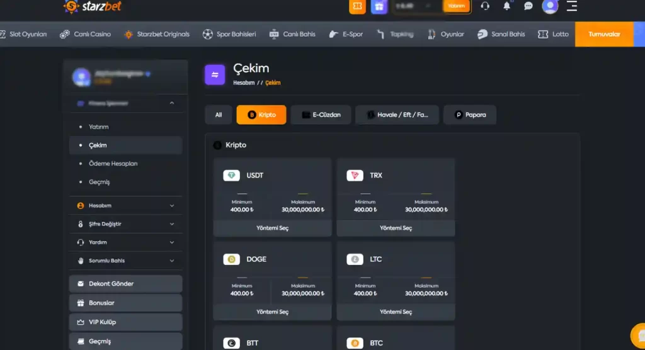Open the user profile avatar
The height and width of the screenshot is (350, 645).
click(x=550, y=6)
